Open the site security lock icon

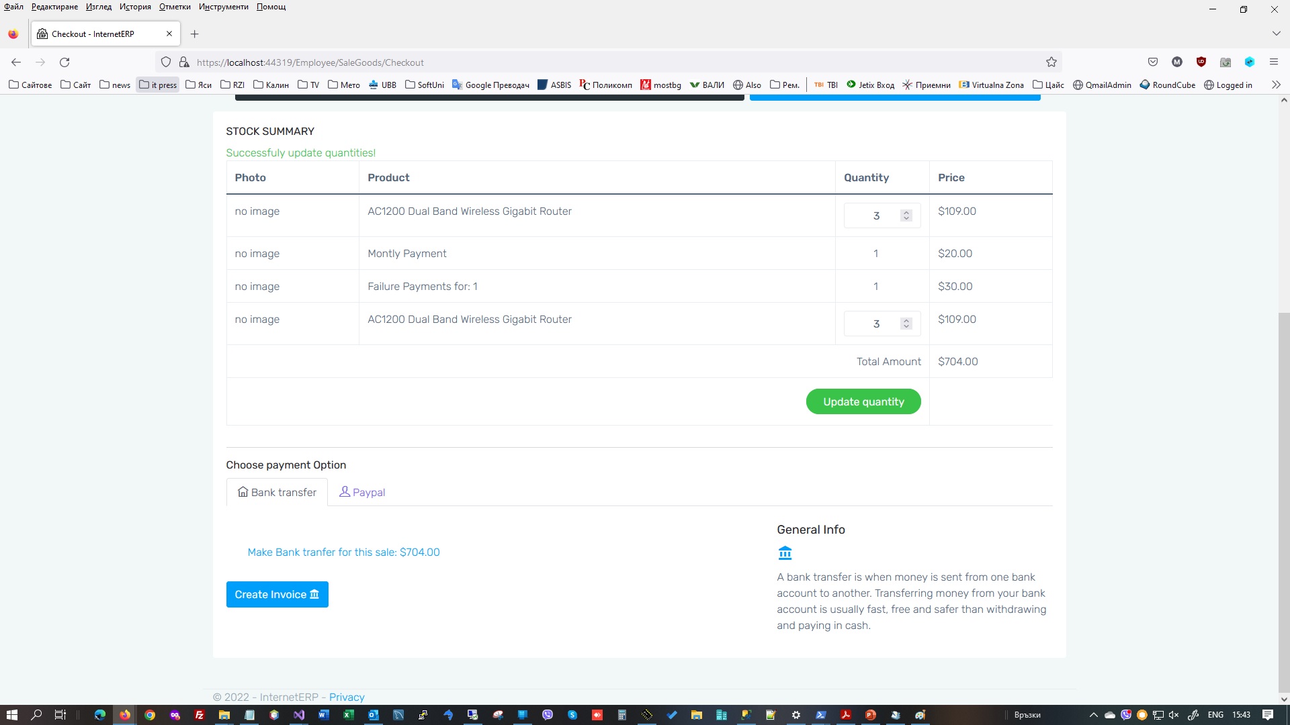point(184,62)
